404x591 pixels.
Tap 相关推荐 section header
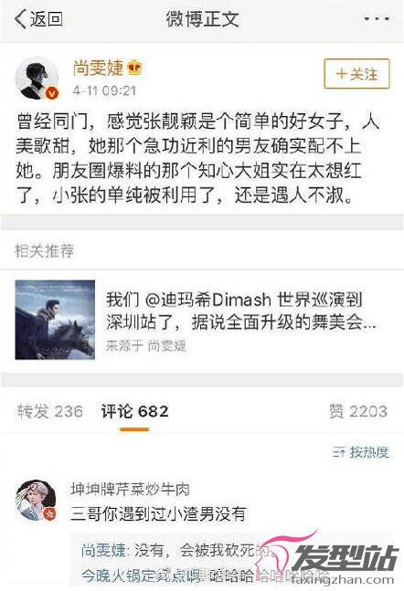pos(45,251)
